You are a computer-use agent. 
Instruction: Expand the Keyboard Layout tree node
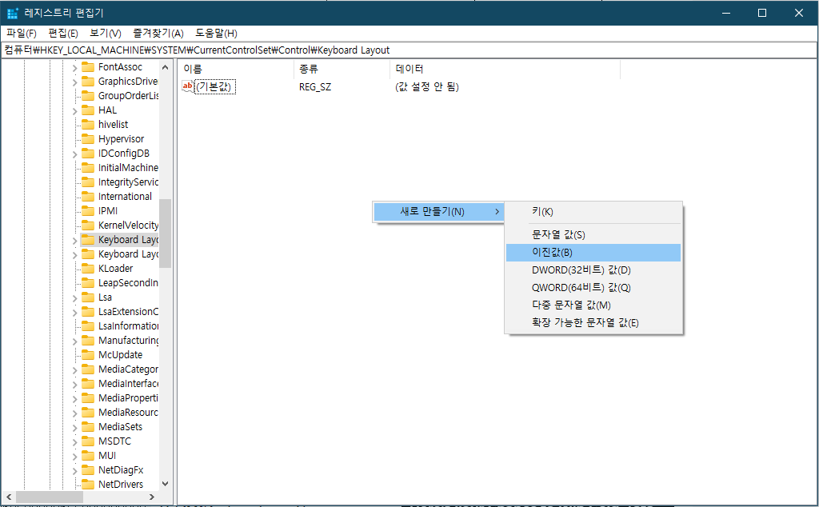75,239
